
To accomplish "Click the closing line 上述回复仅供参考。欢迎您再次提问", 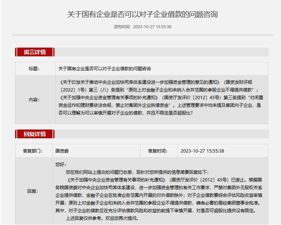I will (x=102, y=218).
